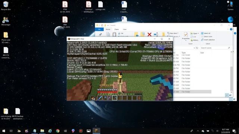The width and height of the screenshot is (239, 134).
Task: Toggle the details view button in Explorer status bar
Action: pos(227,95)
